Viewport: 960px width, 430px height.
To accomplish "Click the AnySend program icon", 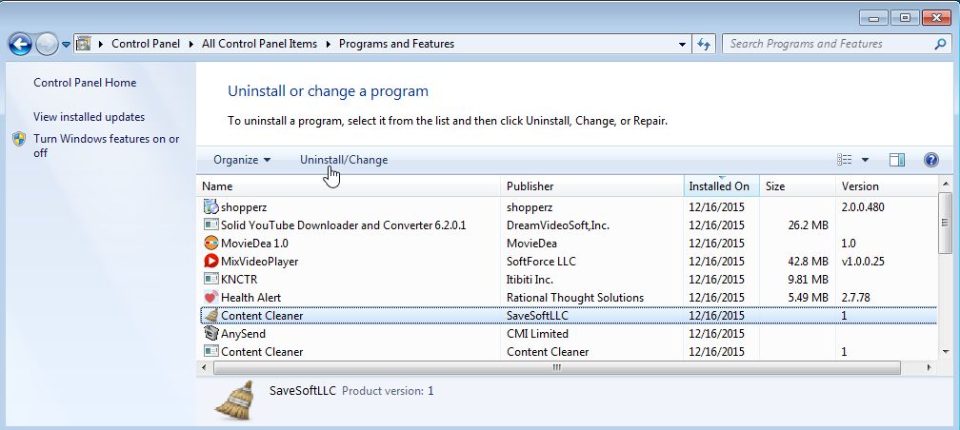I will tap(211, 334).
